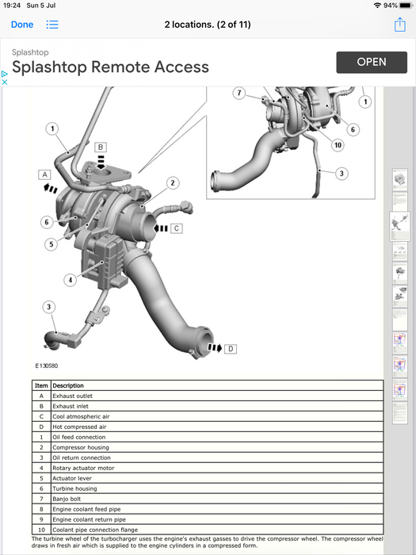Tap the AdChoices triangle info icon
Screen dimensions: 416x555
coord(4,74)
